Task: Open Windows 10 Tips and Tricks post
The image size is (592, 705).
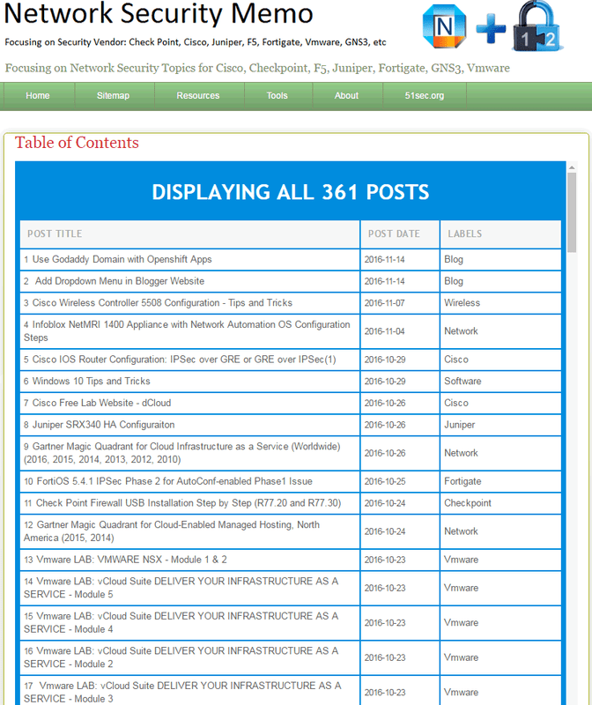Action: pyautogui.click(x=92, y=381)
